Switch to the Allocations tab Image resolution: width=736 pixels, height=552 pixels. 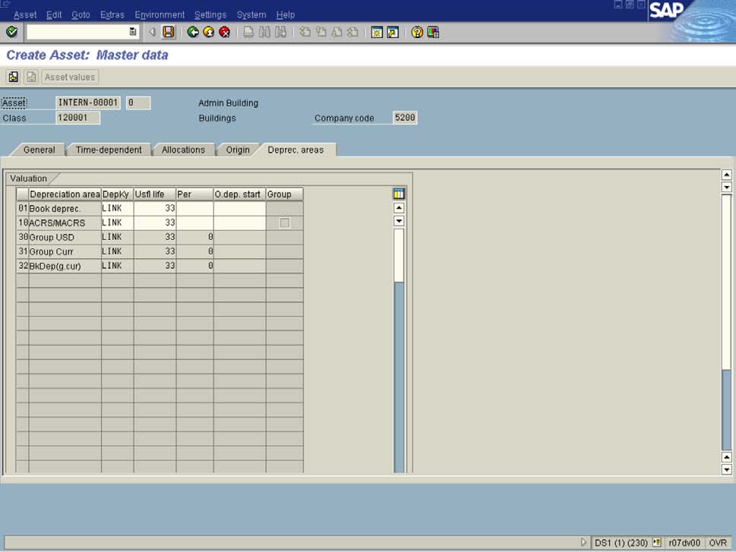pos(183,150)
